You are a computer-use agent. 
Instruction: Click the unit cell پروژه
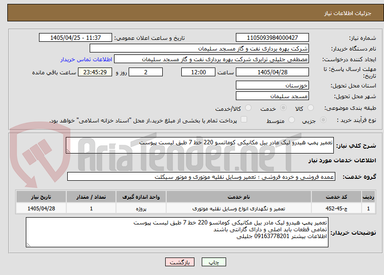141,208
